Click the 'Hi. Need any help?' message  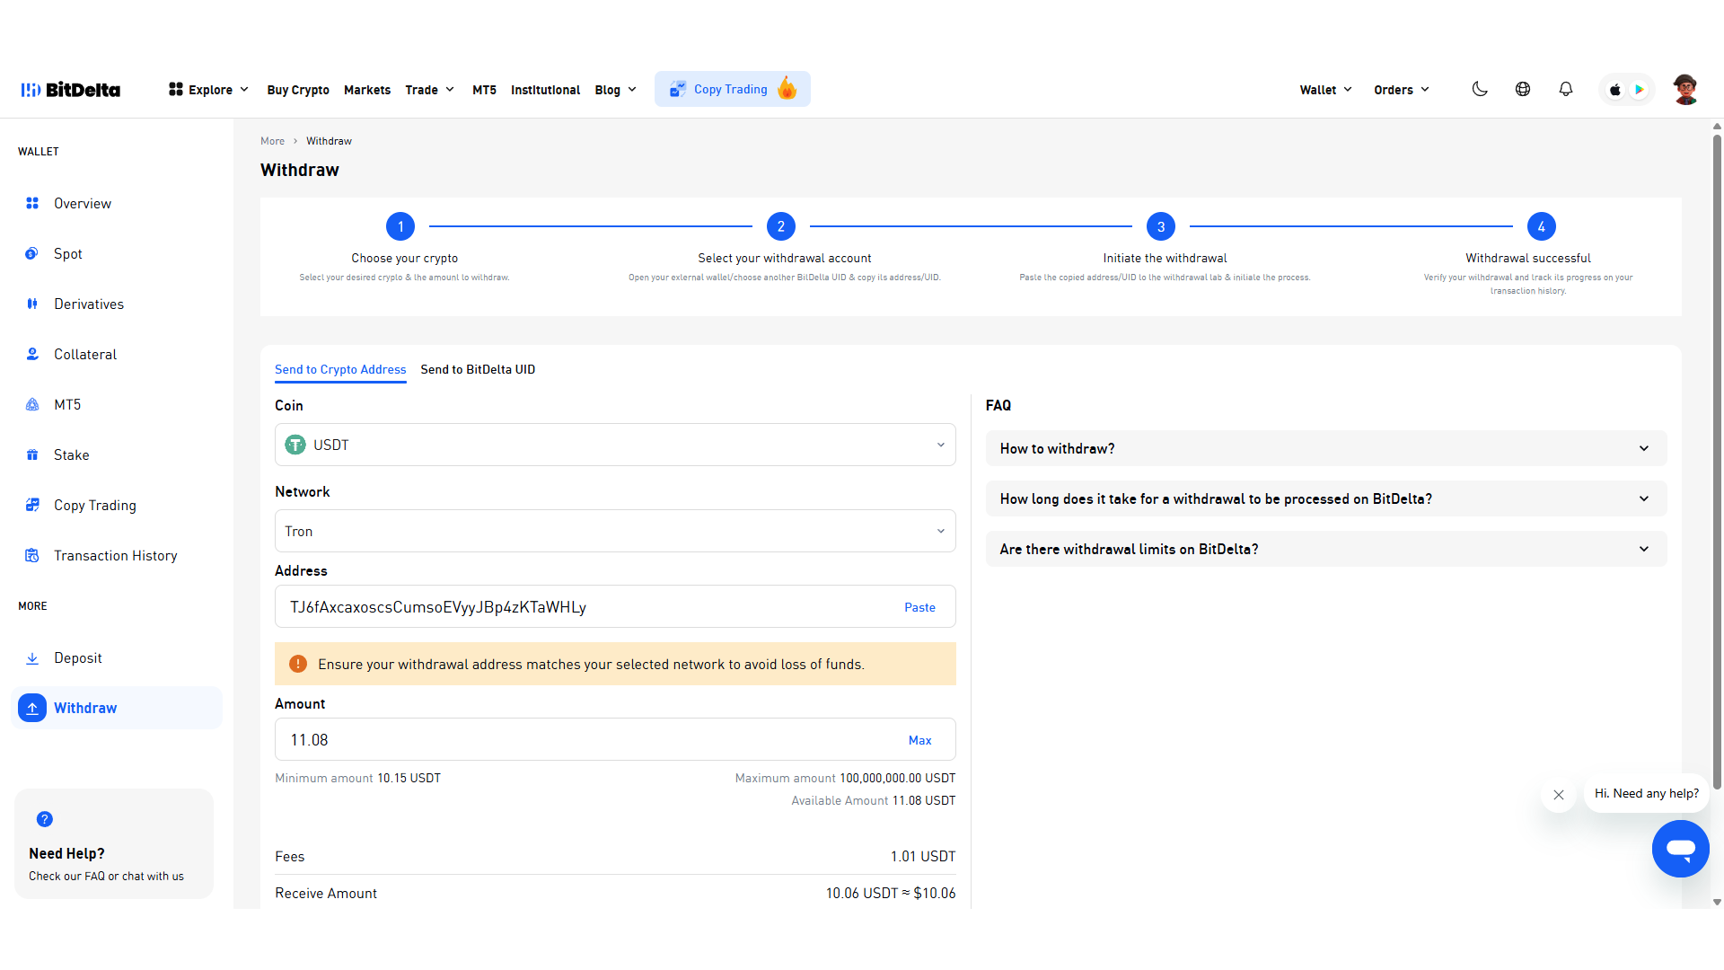tap(1647, 793)
